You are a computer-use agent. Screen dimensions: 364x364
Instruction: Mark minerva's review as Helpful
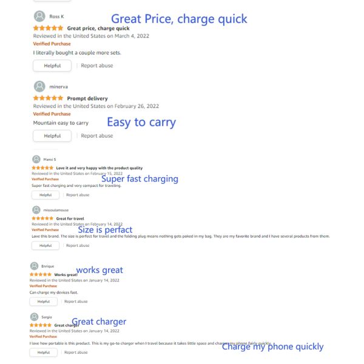(x=52, y=136)
